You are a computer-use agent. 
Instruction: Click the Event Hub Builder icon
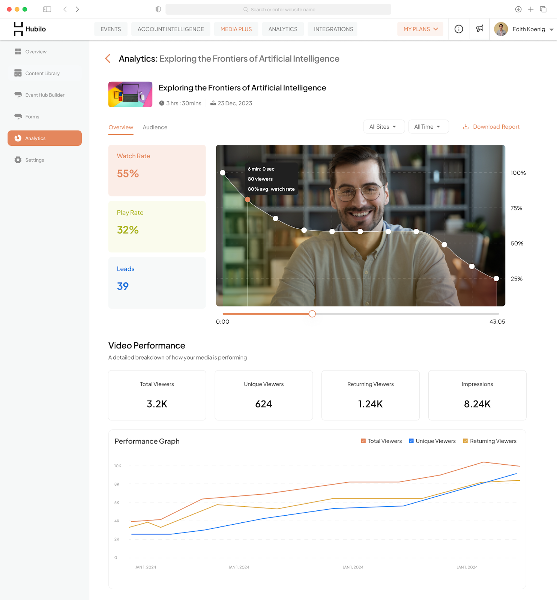click(18, 95)
